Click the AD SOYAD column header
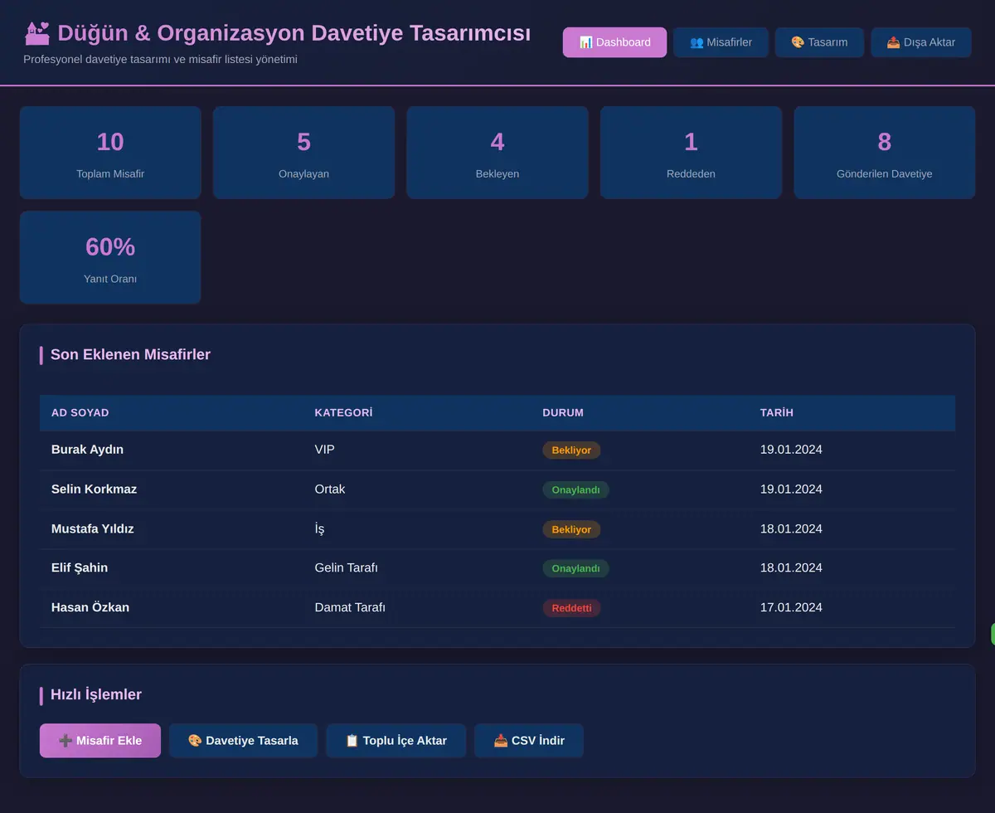 pos(80,413)
